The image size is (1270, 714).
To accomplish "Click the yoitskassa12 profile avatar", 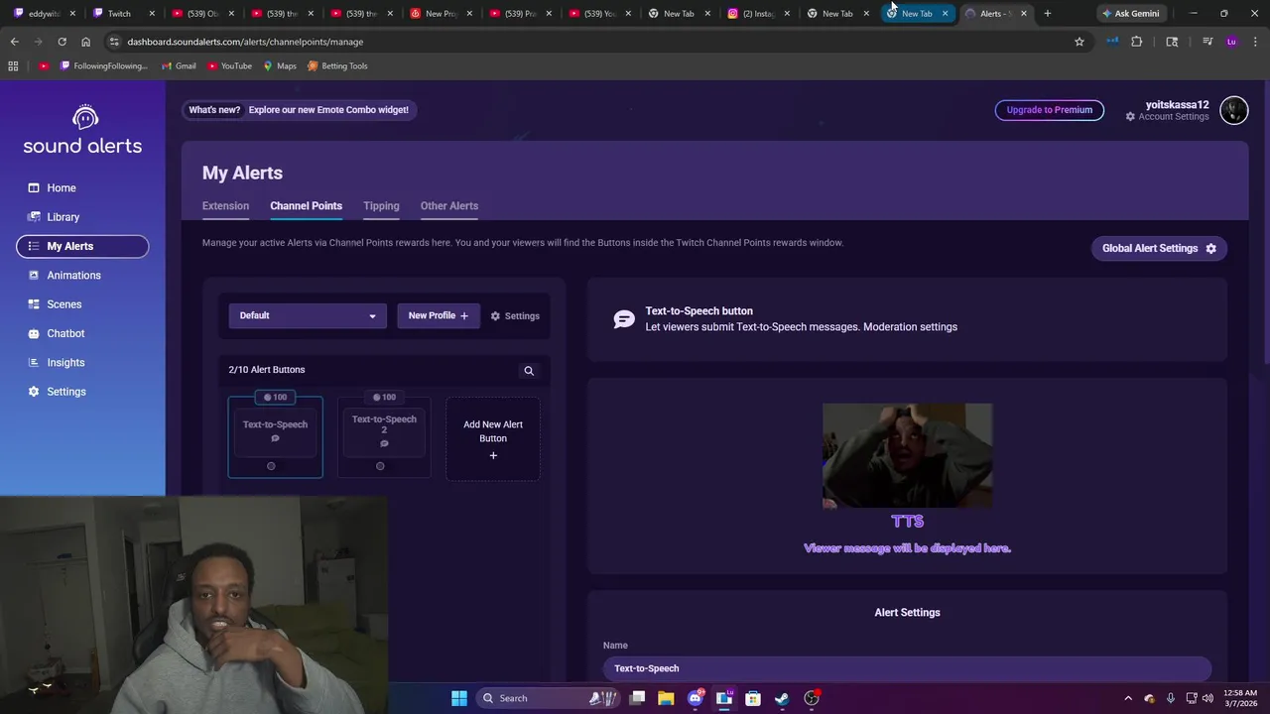I will click(1233, 110).
